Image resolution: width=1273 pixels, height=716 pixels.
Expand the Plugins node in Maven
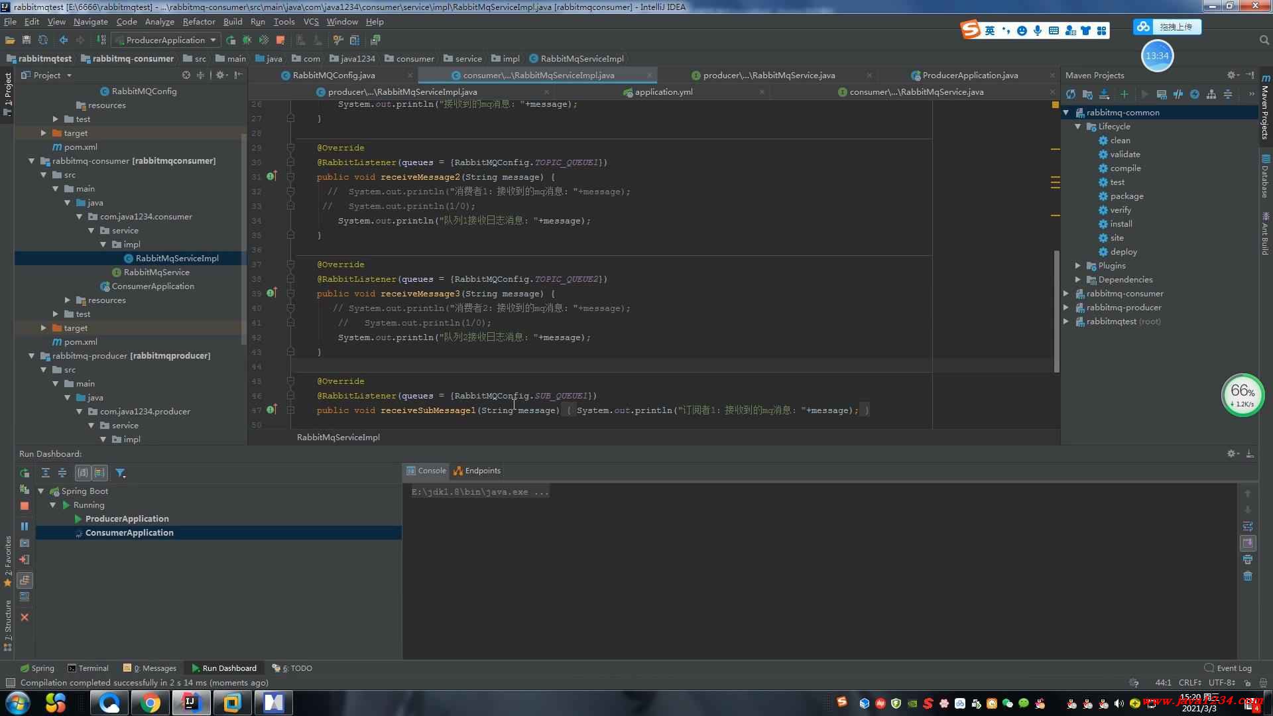[1078, 266]
